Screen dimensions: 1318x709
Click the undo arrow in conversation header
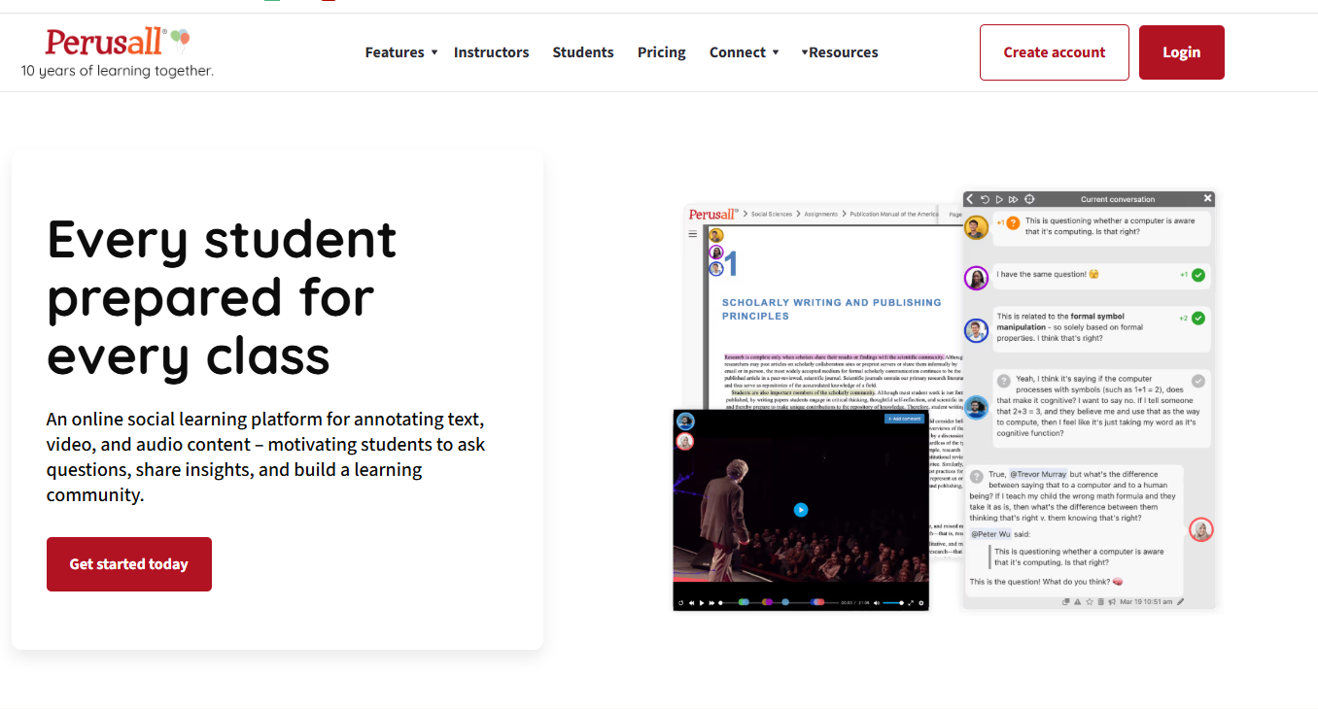point(985,199)
